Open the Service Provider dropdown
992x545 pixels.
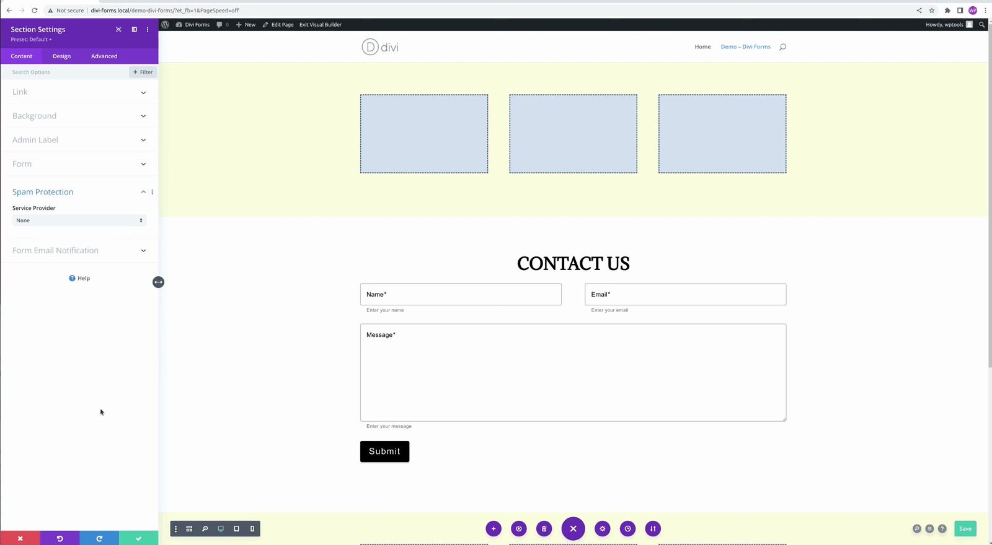point(79,220)
